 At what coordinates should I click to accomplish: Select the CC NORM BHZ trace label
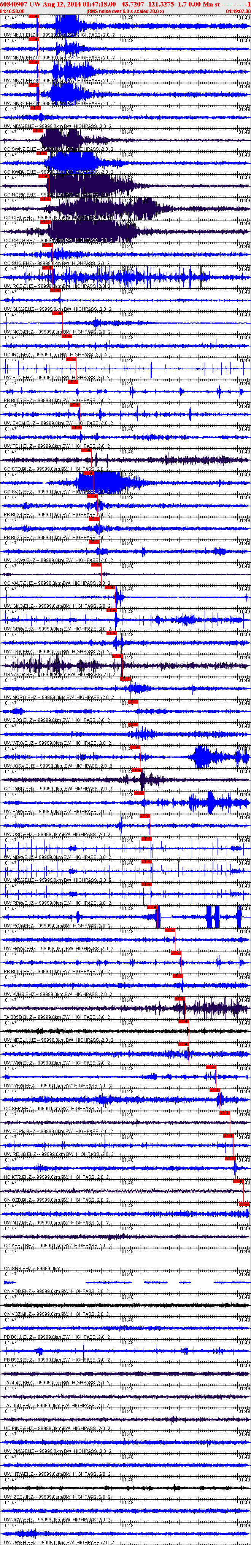tap(20, 195)
